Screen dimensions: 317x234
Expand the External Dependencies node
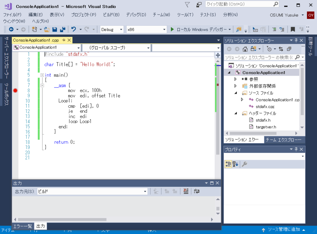coord(235,86)
